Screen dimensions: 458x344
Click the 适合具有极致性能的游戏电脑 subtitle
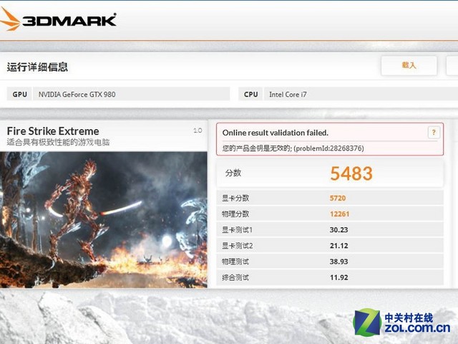tap(58, 143)
